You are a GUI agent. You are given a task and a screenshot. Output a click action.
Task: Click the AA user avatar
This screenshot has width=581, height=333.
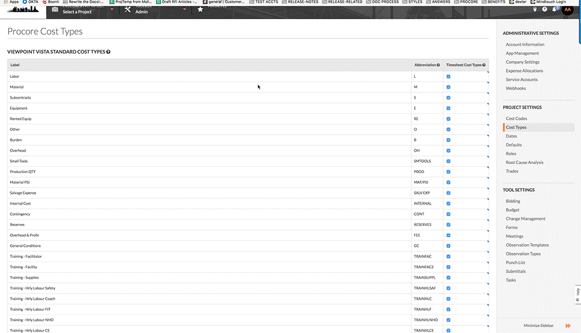tap(567, 9)
